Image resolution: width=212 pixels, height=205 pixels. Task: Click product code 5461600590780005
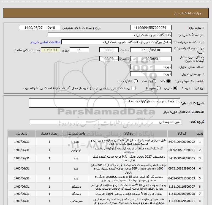[182, 158]
